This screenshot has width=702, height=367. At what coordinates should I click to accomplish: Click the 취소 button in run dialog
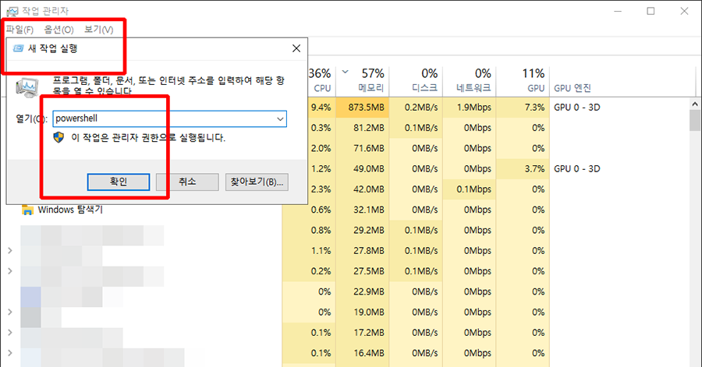[187, 182]
